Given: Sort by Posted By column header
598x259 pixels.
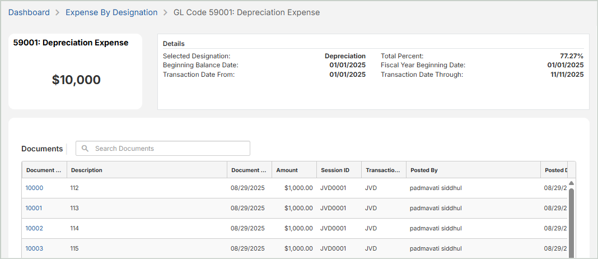Looking at the screenshot, I should (x=424, y=170).
